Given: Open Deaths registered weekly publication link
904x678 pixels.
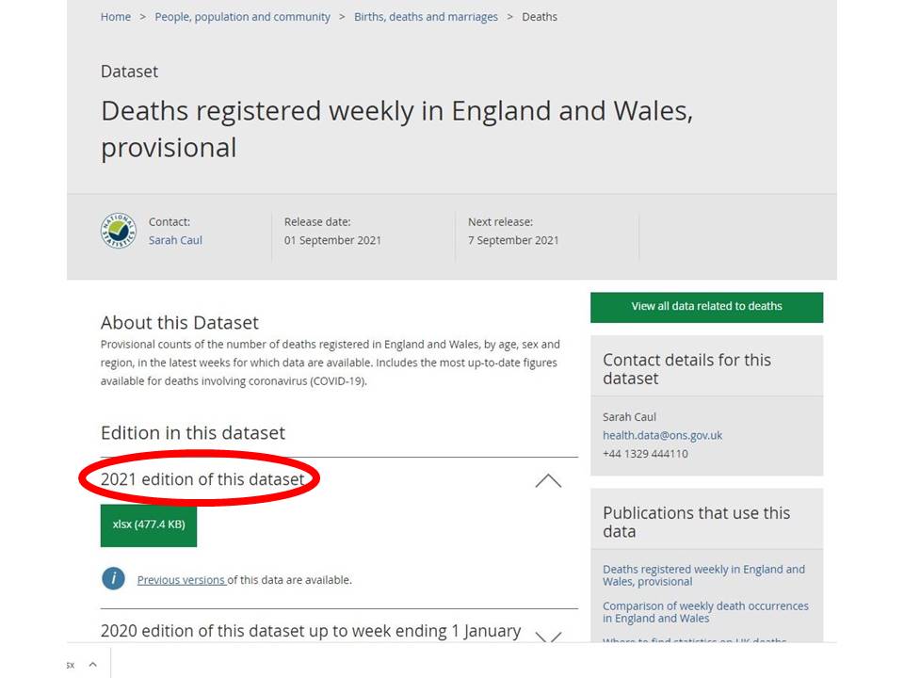Looking at the screenshot, I should (703, 575).
